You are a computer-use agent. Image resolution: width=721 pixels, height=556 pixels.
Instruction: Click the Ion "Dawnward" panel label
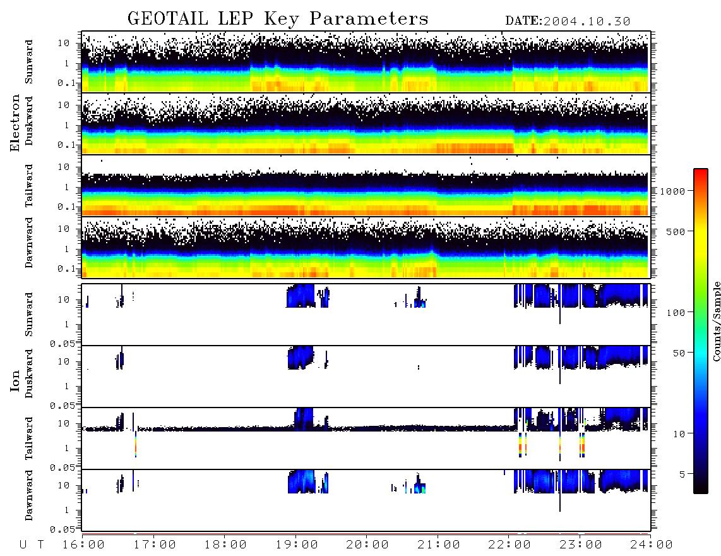(29, 495)
